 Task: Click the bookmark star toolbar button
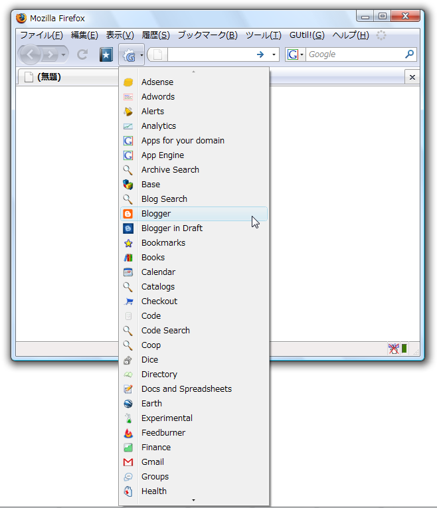coord(106,54)
